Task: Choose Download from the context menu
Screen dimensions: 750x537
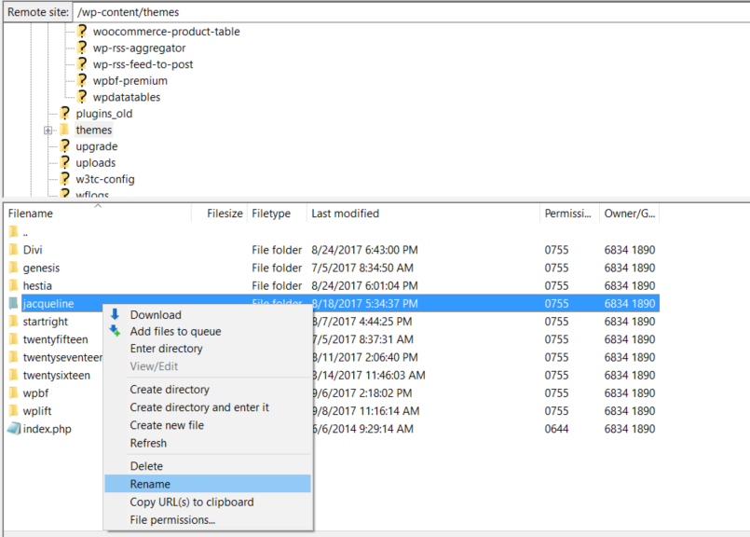Action: click(x=208, y=314)
